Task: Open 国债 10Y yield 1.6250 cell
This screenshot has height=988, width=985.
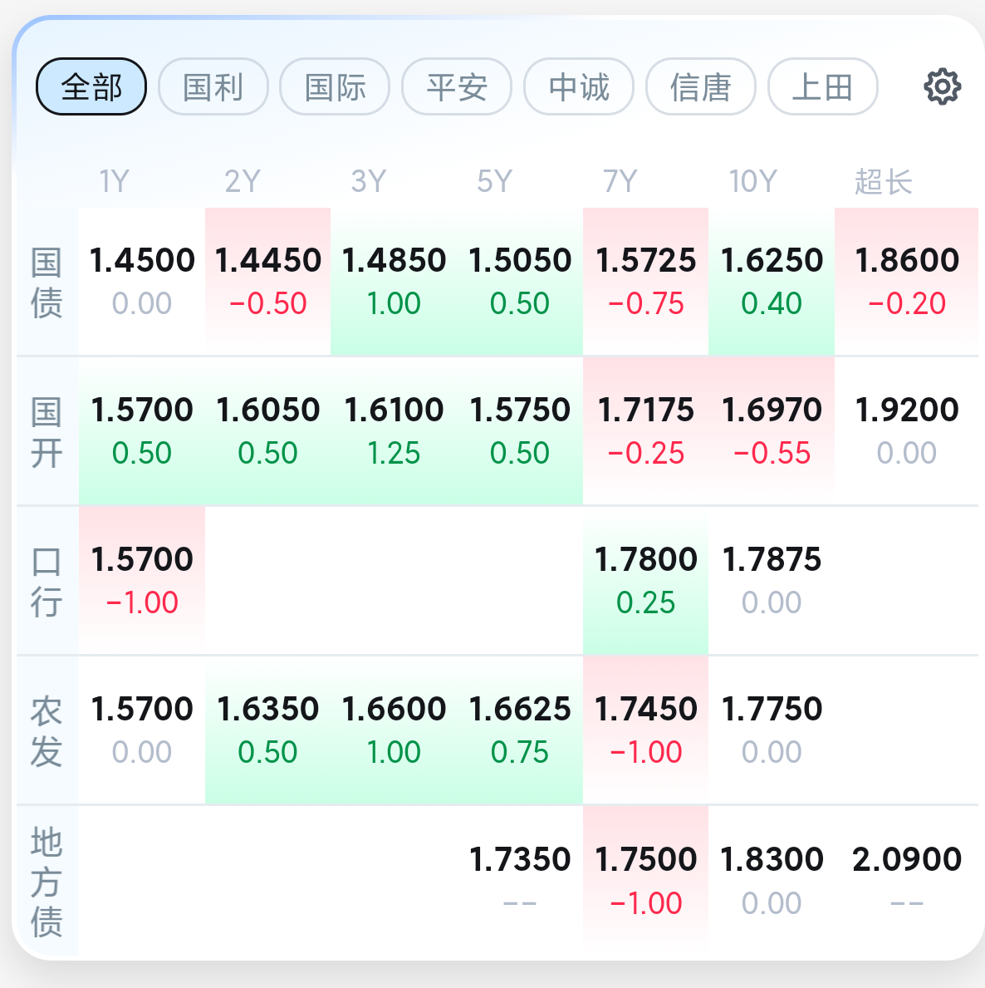Action: tap(772, 281)
